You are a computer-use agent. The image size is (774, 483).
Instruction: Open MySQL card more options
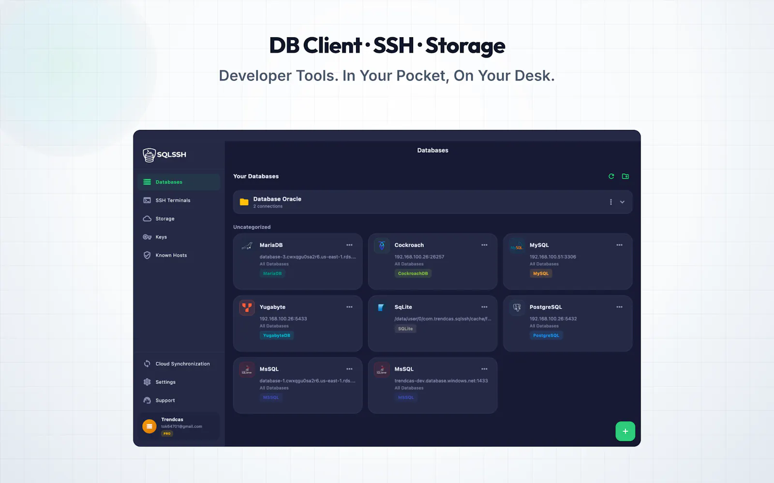(x=619, y=245)
